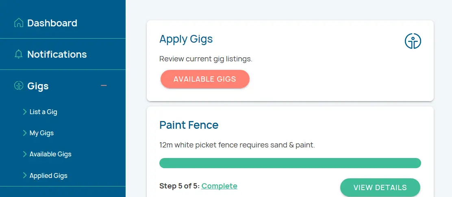Click the Dashboard home icon
This screenshot has width=452, height=197.
[x=18, y=23]
